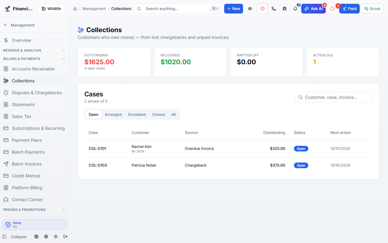Focus the Search anything field

[x=178, y=9]
